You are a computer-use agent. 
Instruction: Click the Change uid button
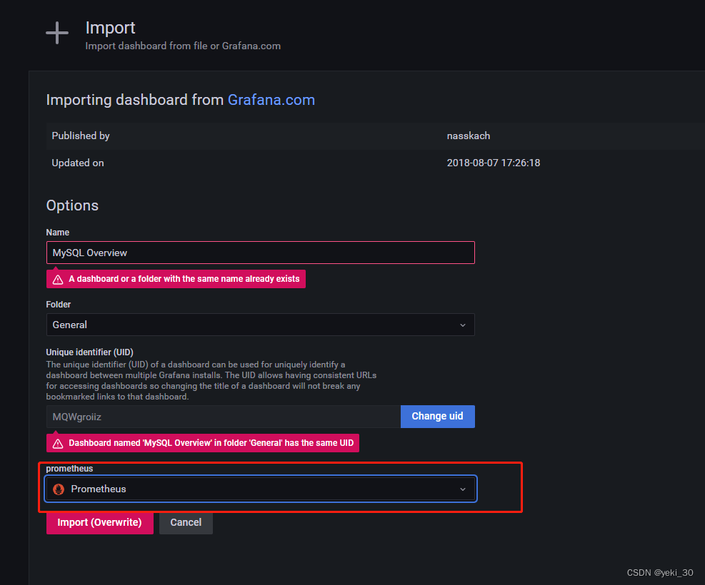point(437,417)
